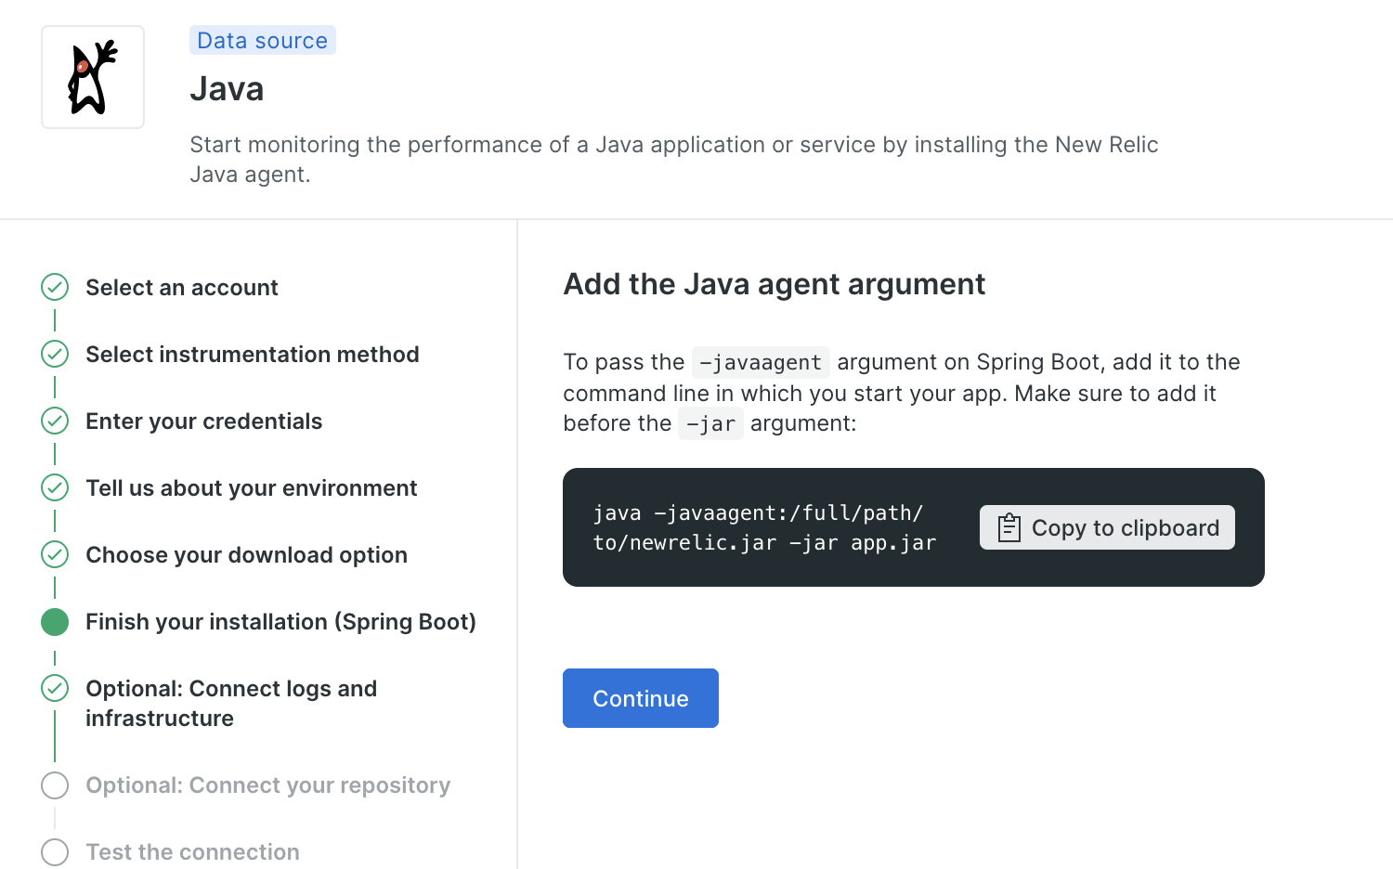This screenshot has width=1393, height=869.
Task: Click the checkmark beside Optional: Connect logs and infrastructure
Action: 55,689
